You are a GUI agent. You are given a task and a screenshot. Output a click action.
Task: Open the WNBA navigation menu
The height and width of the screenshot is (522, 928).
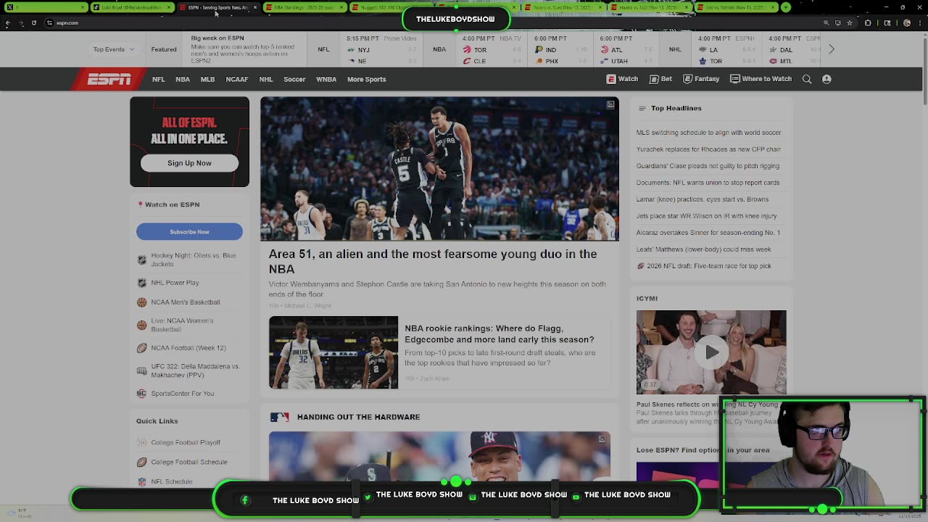pos(326,79)
